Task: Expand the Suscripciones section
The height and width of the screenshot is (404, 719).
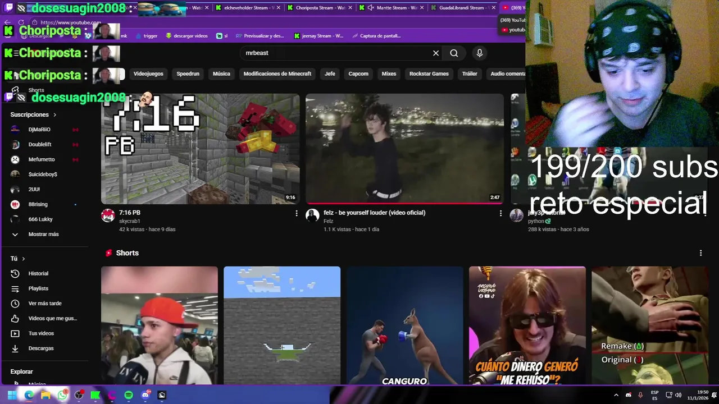Action: click(33, 114)
